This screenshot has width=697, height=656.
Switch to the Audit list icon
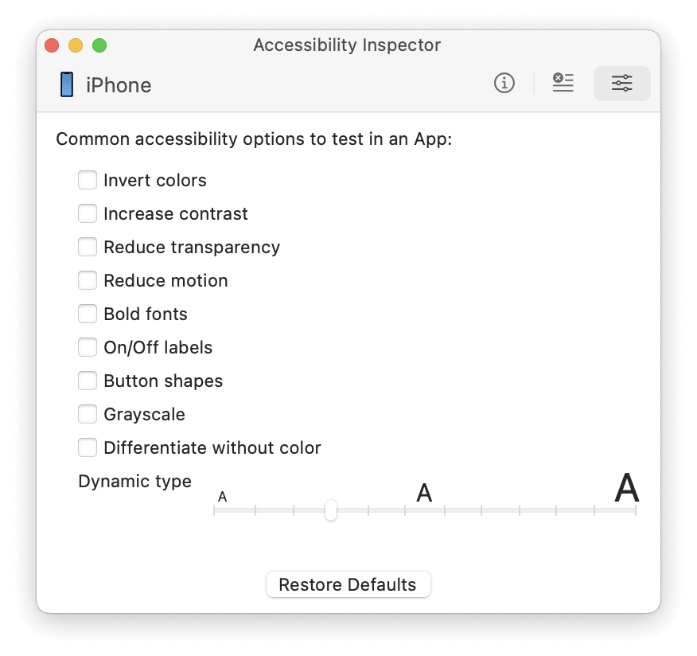563,83
